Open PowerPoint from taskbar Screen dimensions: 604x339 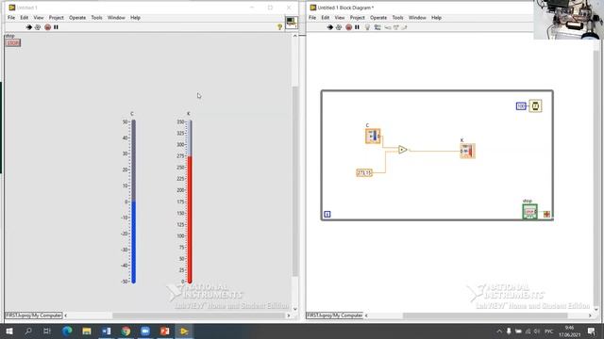tap(165, 331)
